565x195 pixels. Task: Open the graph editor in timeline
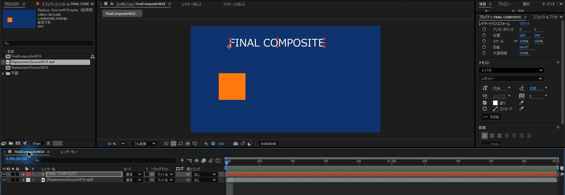click(218, 161)
